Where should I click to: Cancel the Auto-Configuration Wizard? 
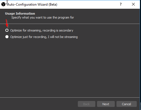point(127,104)
